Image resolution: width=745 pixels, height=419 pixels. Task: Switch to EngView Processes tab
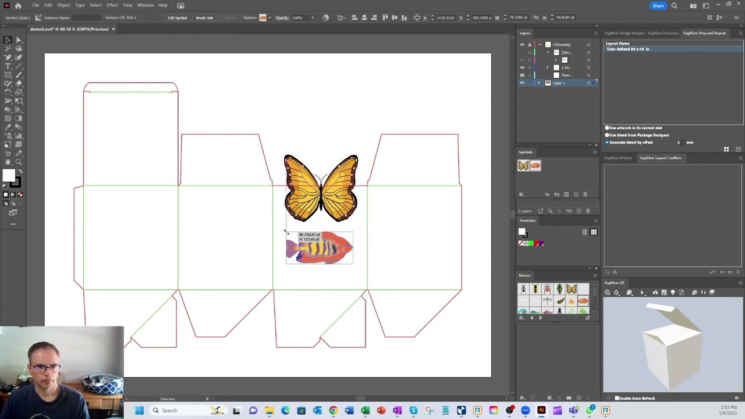[x=663, y=33]
